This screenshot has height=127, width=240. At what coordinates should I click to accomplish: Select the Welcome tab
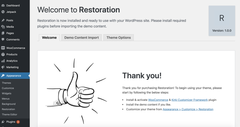[49, 38]
